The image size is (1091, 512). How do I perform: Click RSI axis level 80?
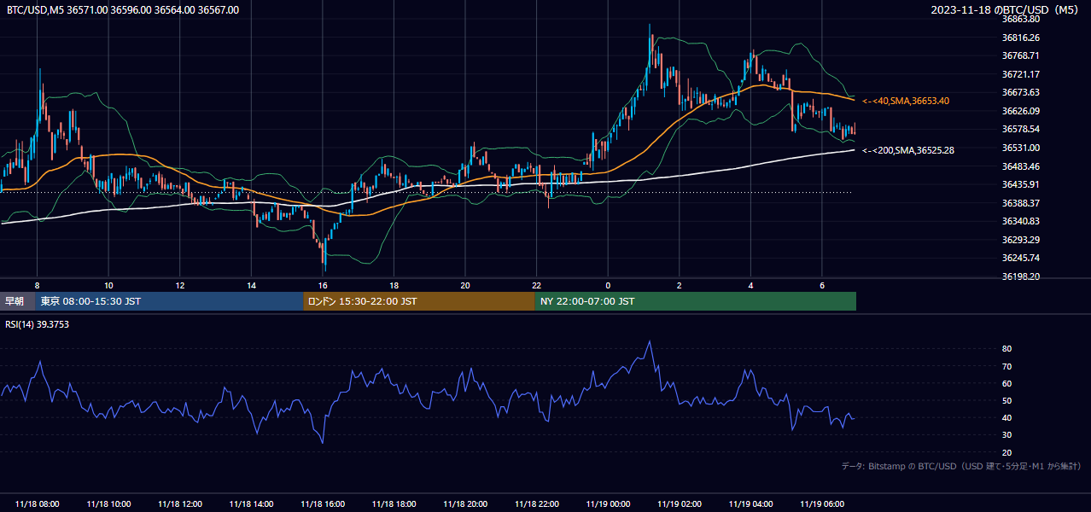(x=1007, y=349)
